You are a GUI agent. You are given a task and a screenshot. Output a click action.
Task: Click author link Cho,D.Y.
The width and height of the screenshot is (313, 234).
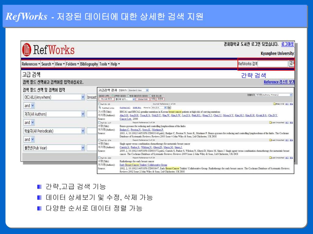click(273, 115)
